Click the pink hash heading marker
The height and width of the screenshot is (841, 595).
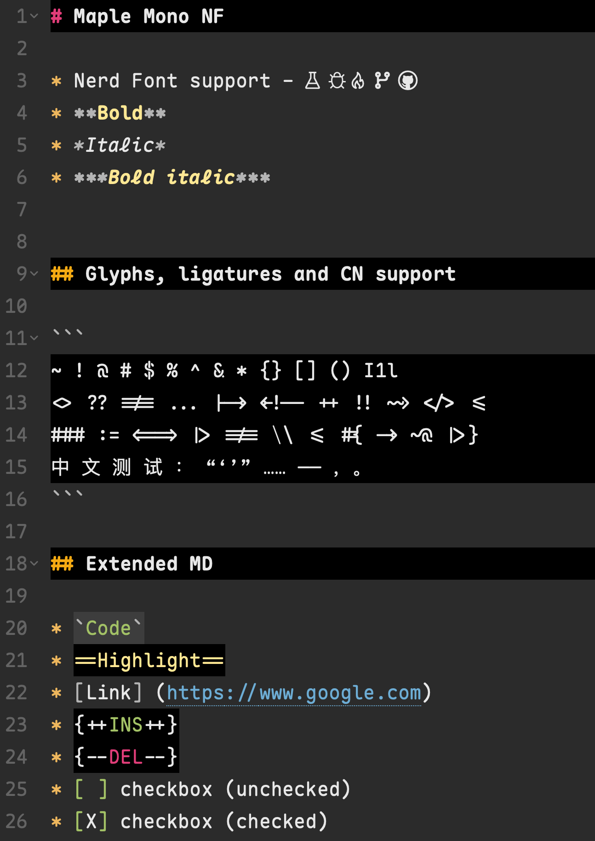pyautogui.click(x=57, y=16)
